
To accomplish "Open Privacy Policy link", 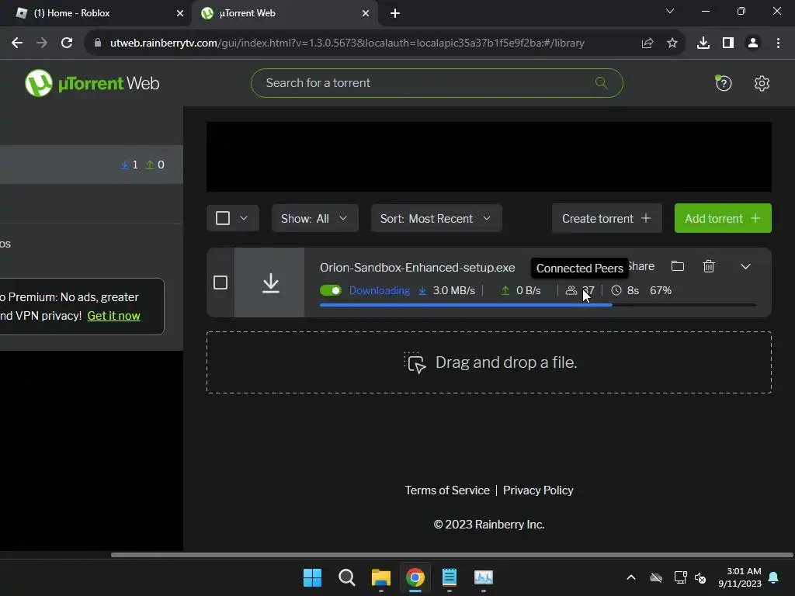I will click(x=538, y=490).
